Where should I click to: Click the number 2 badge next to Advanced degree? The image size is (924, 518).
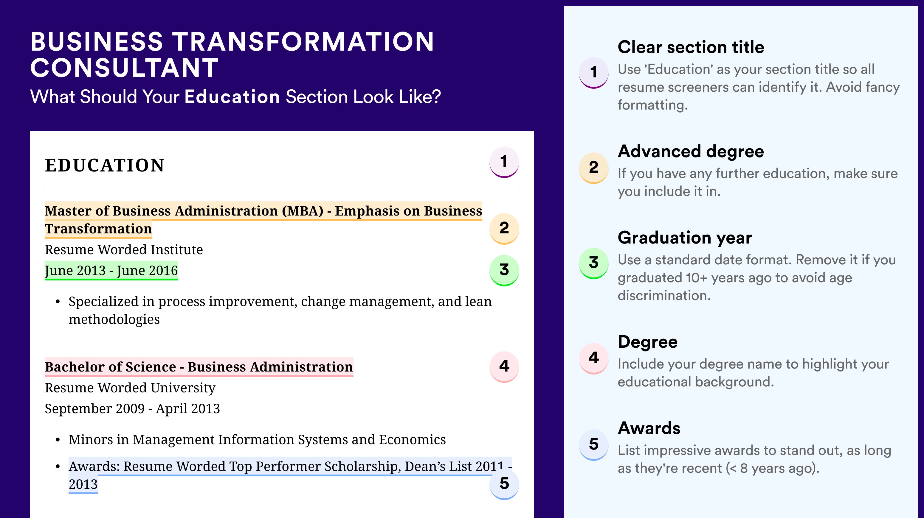point(594,167)
